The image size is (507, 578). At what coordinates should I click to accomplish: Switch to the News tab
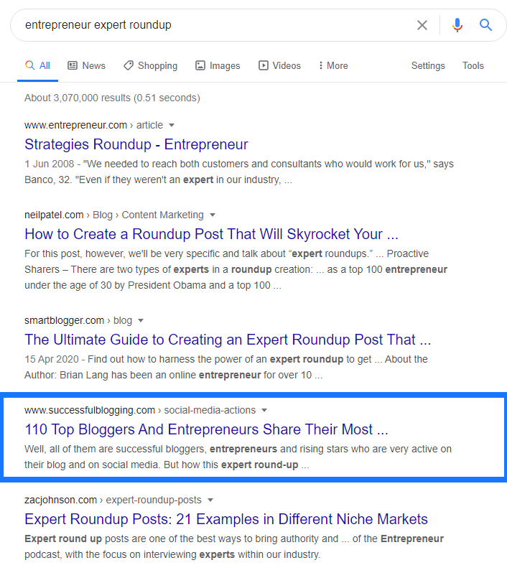tap(86, 65)
